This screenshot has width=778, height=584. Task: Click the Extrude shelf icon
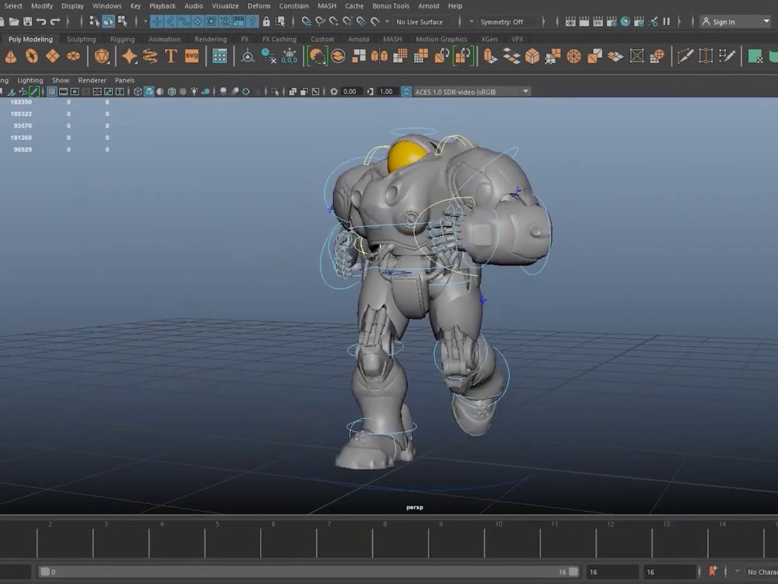coord(491,57)
